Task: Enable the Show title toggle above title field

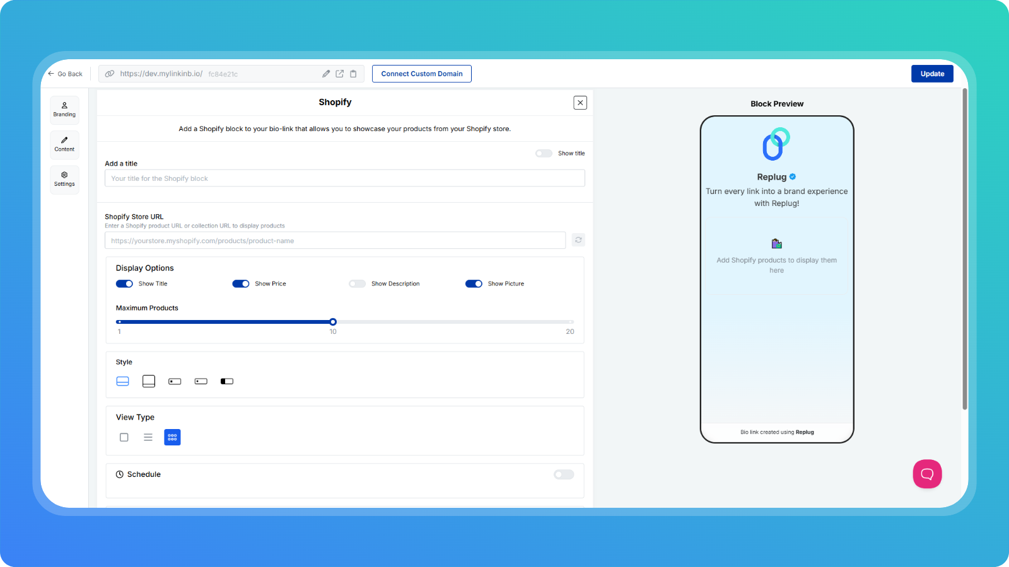Action: (x=544, y=153)
